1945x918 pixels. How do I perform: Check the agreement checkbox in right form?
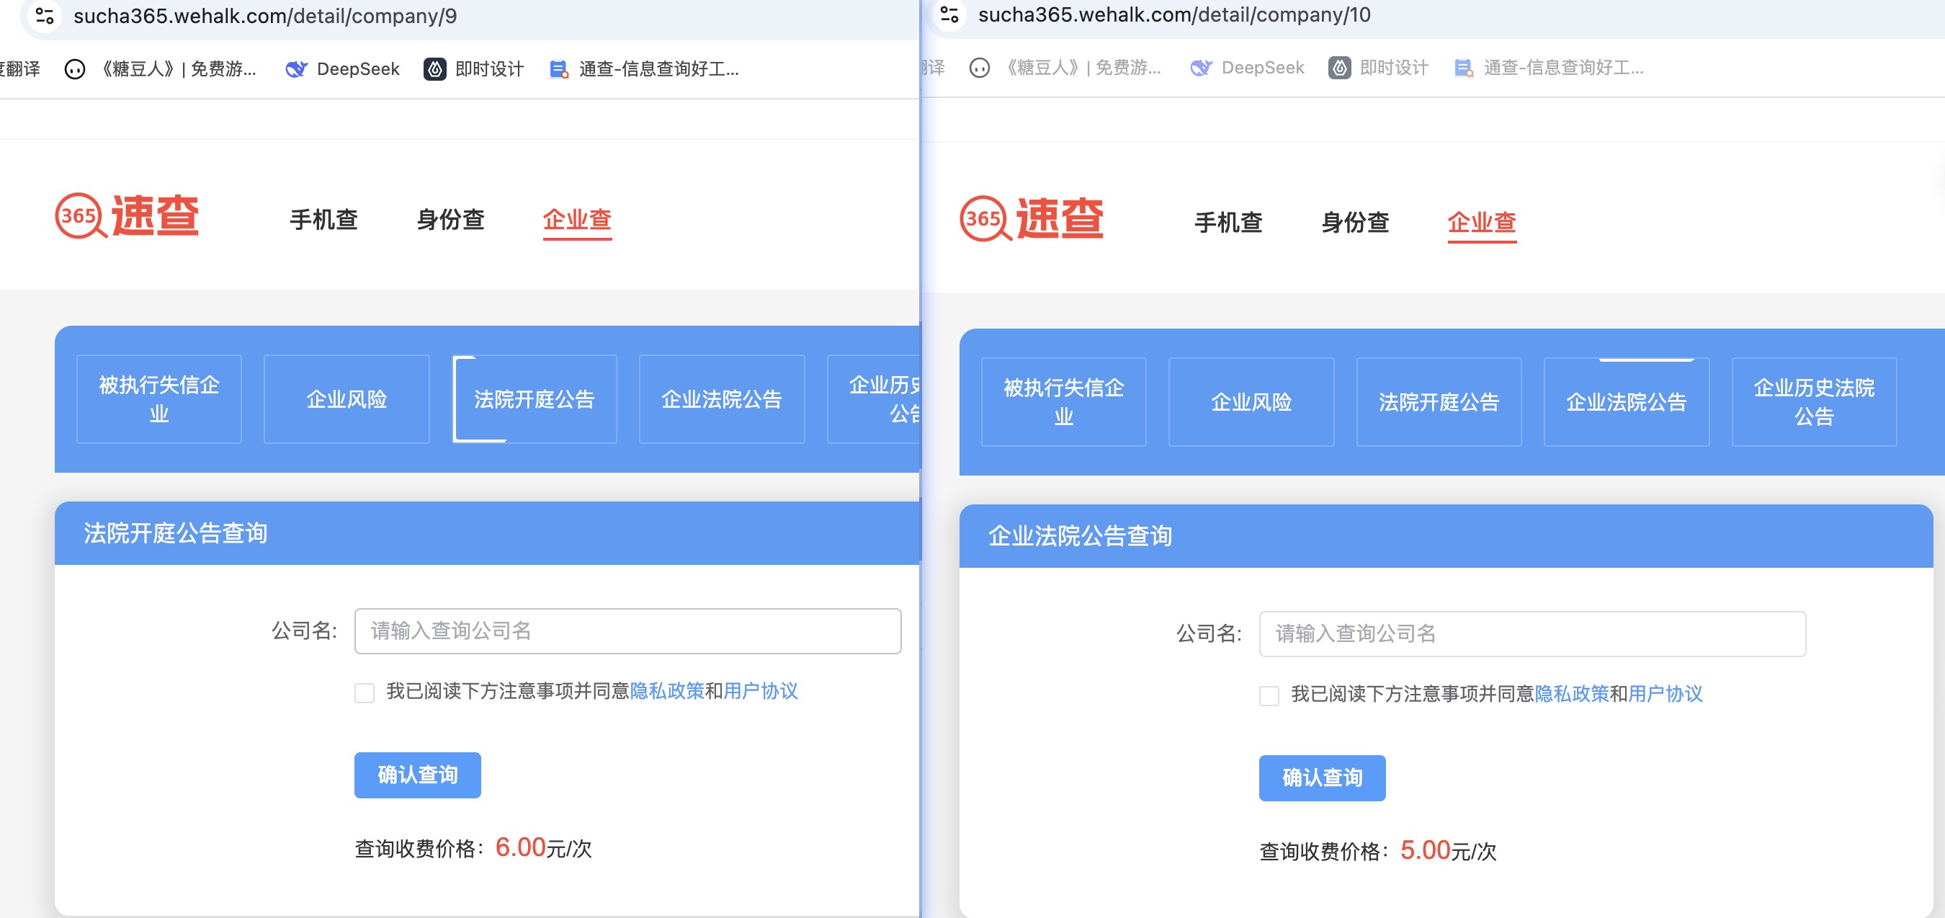(1269, 695)
